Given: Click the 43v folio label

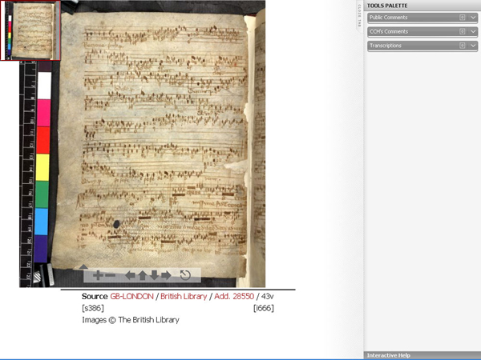Looking at the screenshot, I should 268,296.
